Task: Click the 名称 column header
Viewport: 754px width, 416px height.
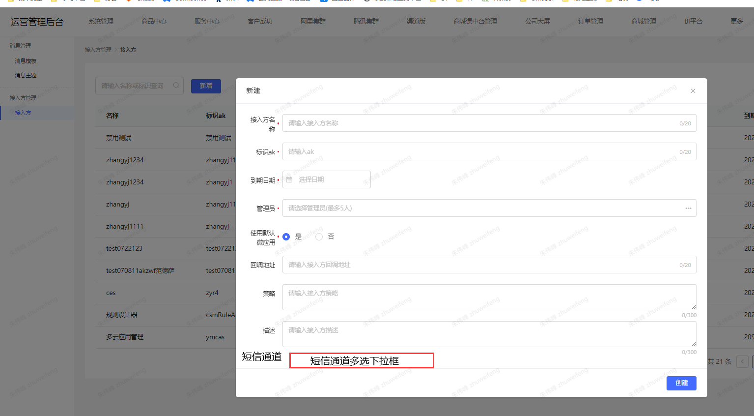Action: [112, 116]
